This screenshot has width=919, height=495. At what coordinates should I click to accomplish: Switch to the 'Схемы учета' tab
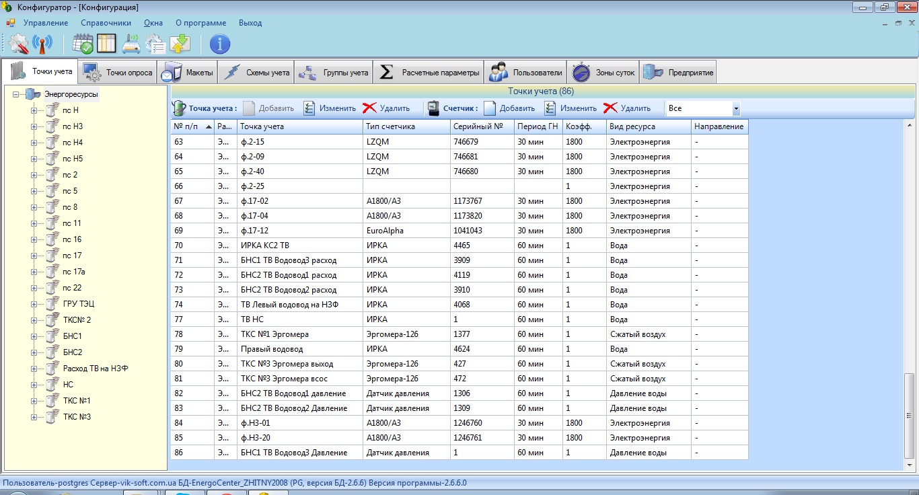pyautogui.click(x=258, y=73)
